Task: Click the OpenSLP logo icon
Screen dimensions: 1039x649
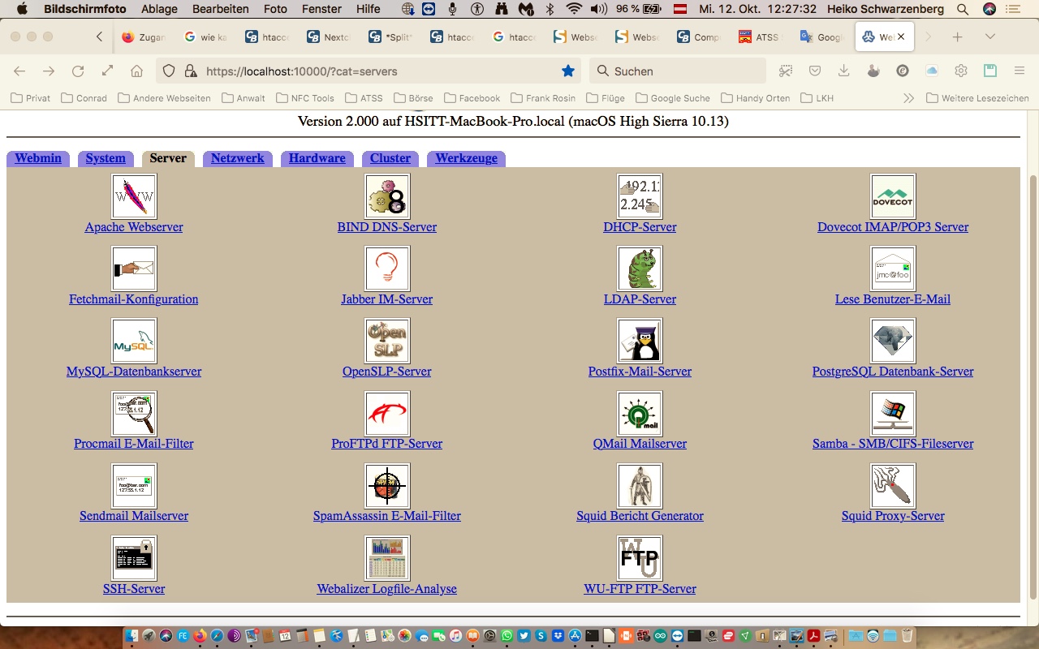Action: (x=387, y=341)
